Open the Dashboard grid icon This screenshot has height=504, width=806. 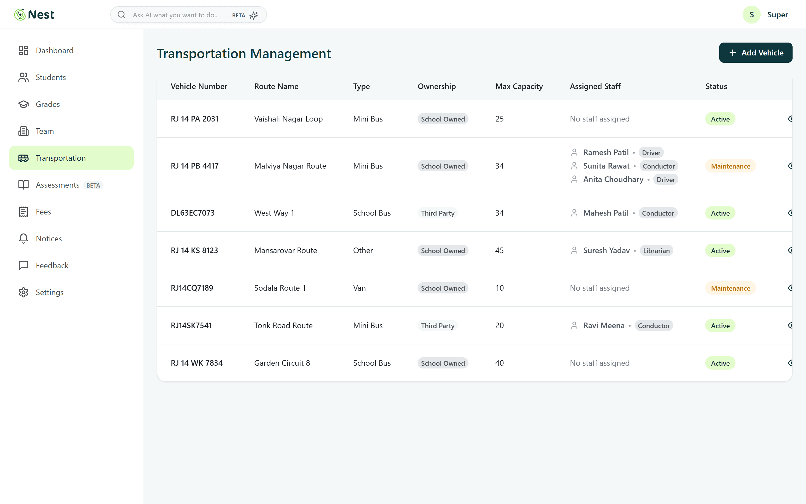click(23, 50)
